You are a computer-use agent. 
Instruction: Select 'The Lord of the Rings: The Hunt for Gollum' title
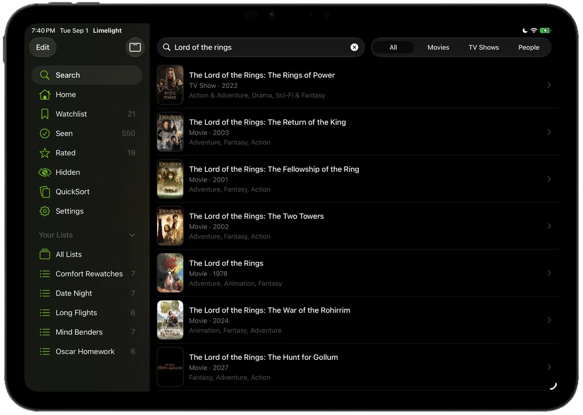click(x=263, y=357)
